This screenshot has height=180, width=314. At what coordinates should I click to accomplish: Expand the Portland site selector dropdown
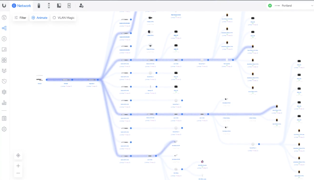[x=290, y=6]
